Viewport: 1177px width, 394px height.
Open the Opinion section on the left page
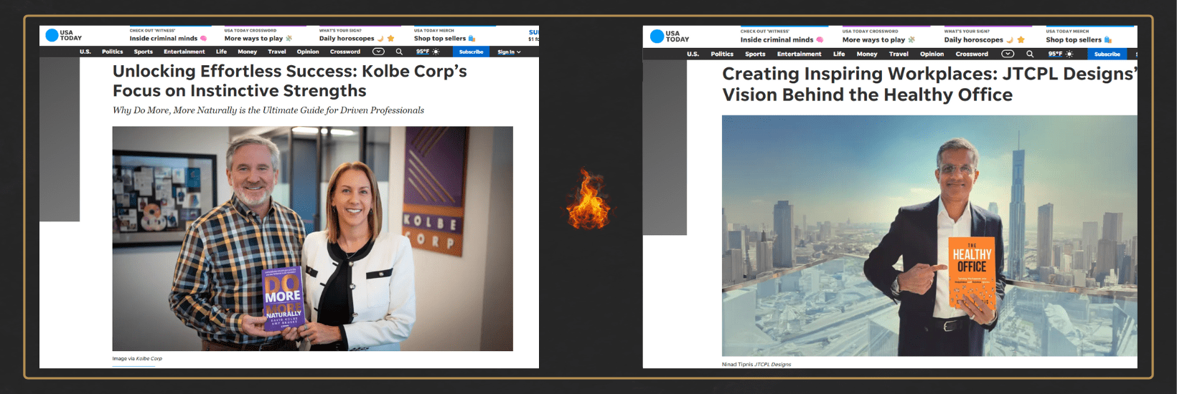pos(308,52)
